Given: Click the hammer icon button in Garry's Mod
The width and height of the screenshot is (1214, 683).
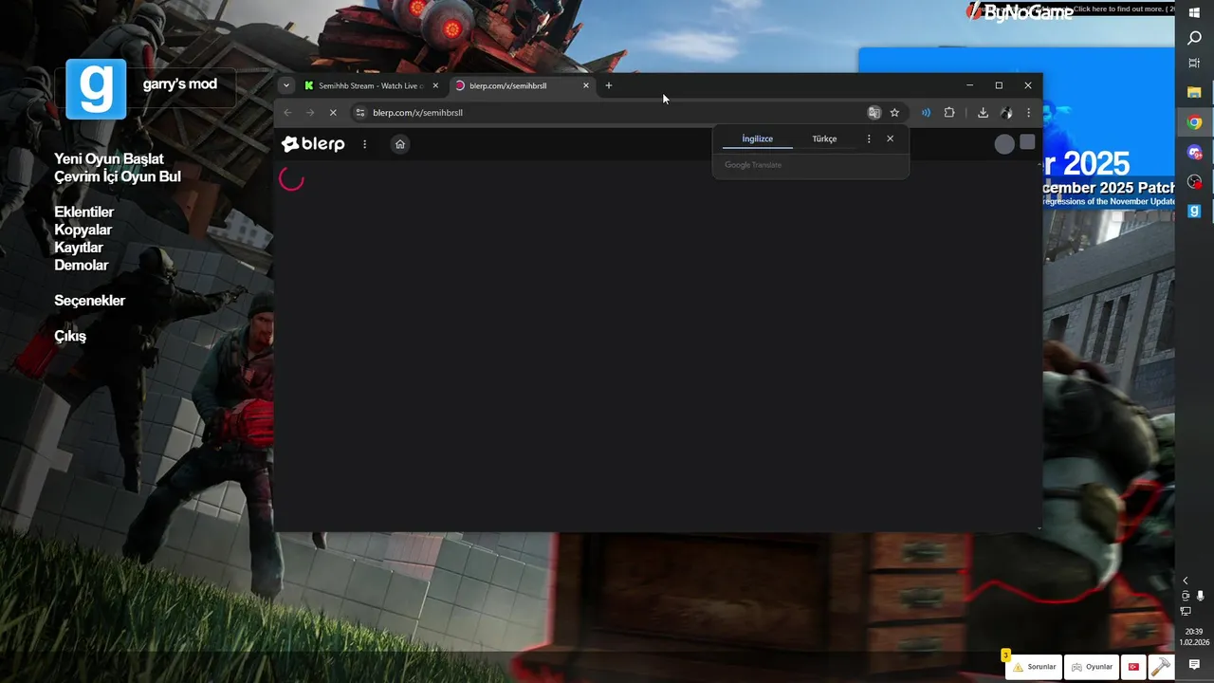Looking at the screenshot, I should [1161, 667].
